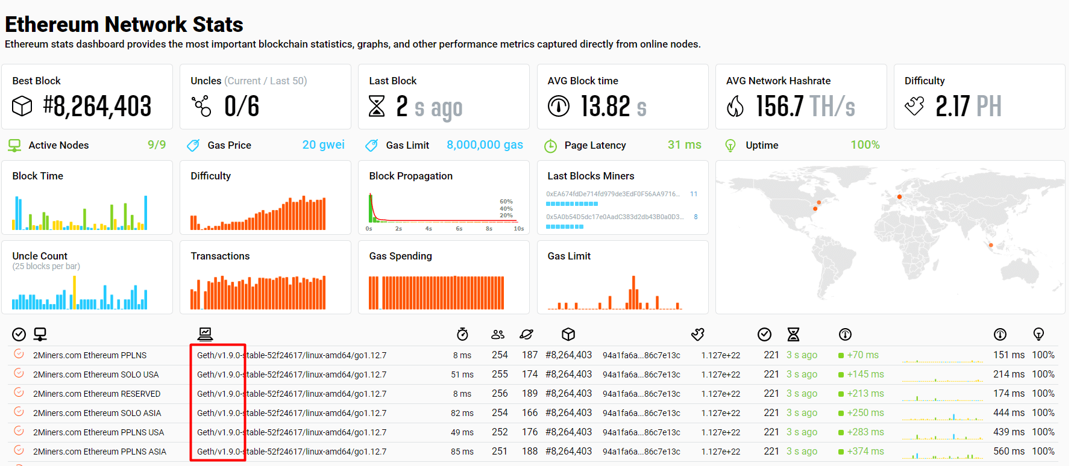
Task: Click the pinned checkmark column header icon
Action: [19, 334]
